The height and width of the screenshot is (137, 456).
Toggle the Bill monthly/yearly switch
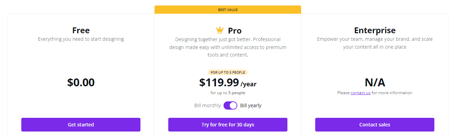tap(230, 105)
